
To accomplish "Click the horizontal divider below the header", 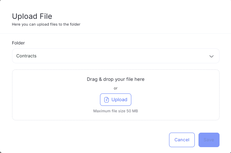I will click(x=115, y=33).
